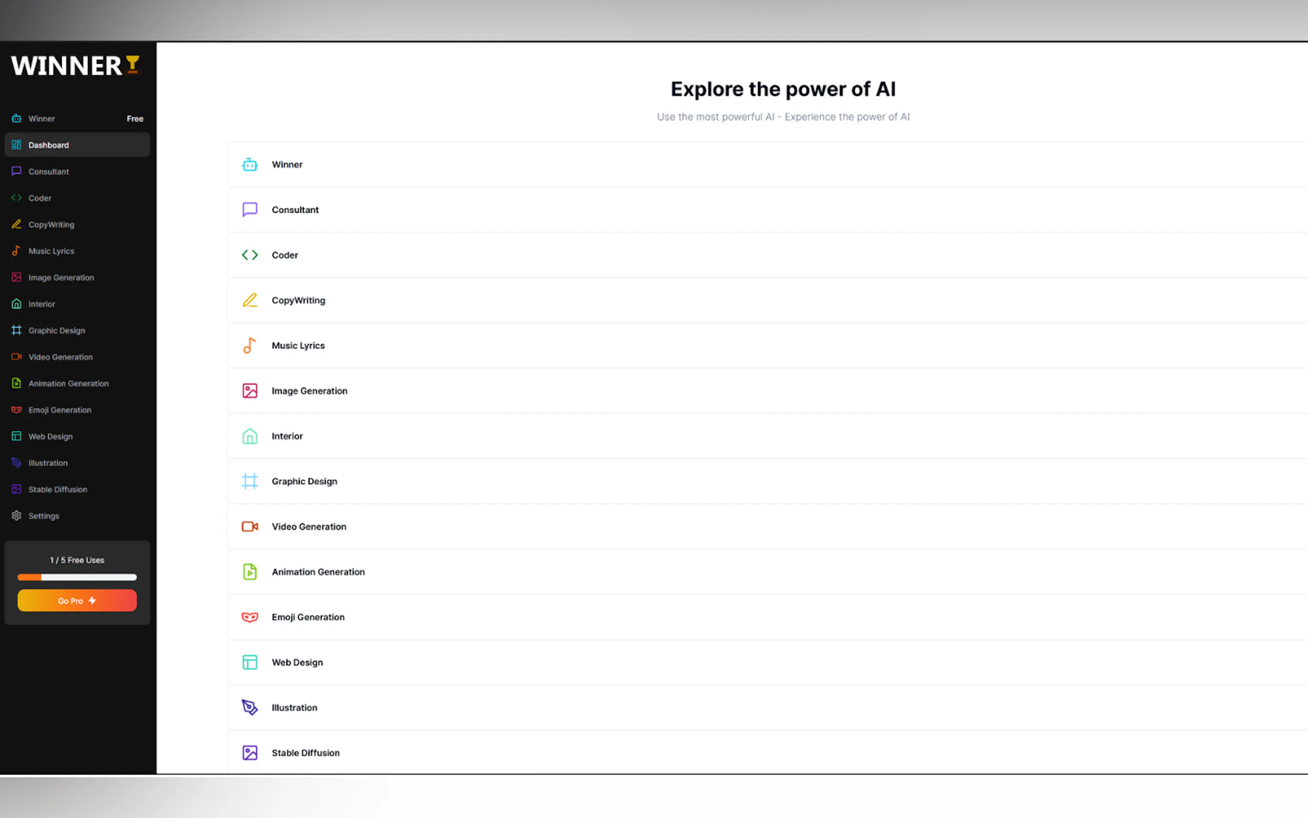Click the Winner robot icon in main list
1308x818 pixels.
249,164
